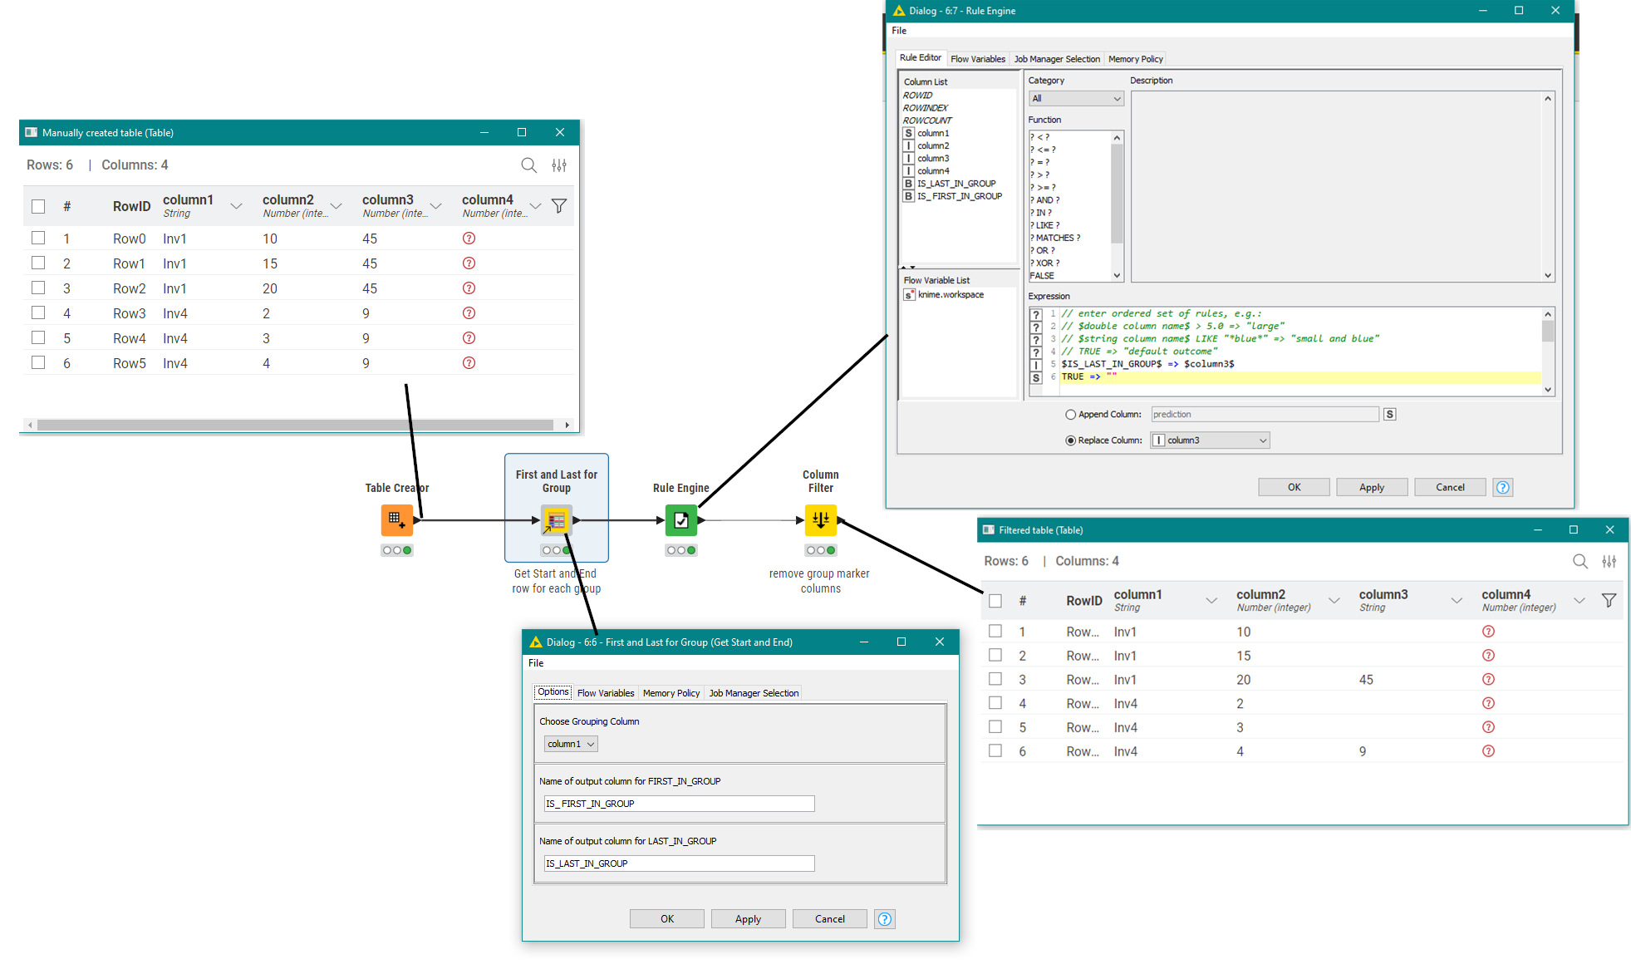1631x974 pixels.
Task: Click the Table Creator node icon
Action: point(396,520)
